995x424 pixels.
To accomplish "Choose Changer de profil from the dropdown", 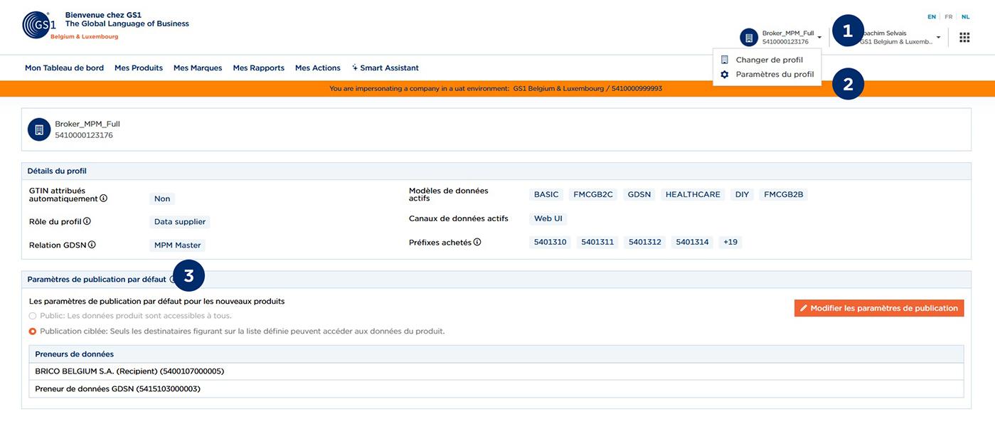I will (768, 60).
